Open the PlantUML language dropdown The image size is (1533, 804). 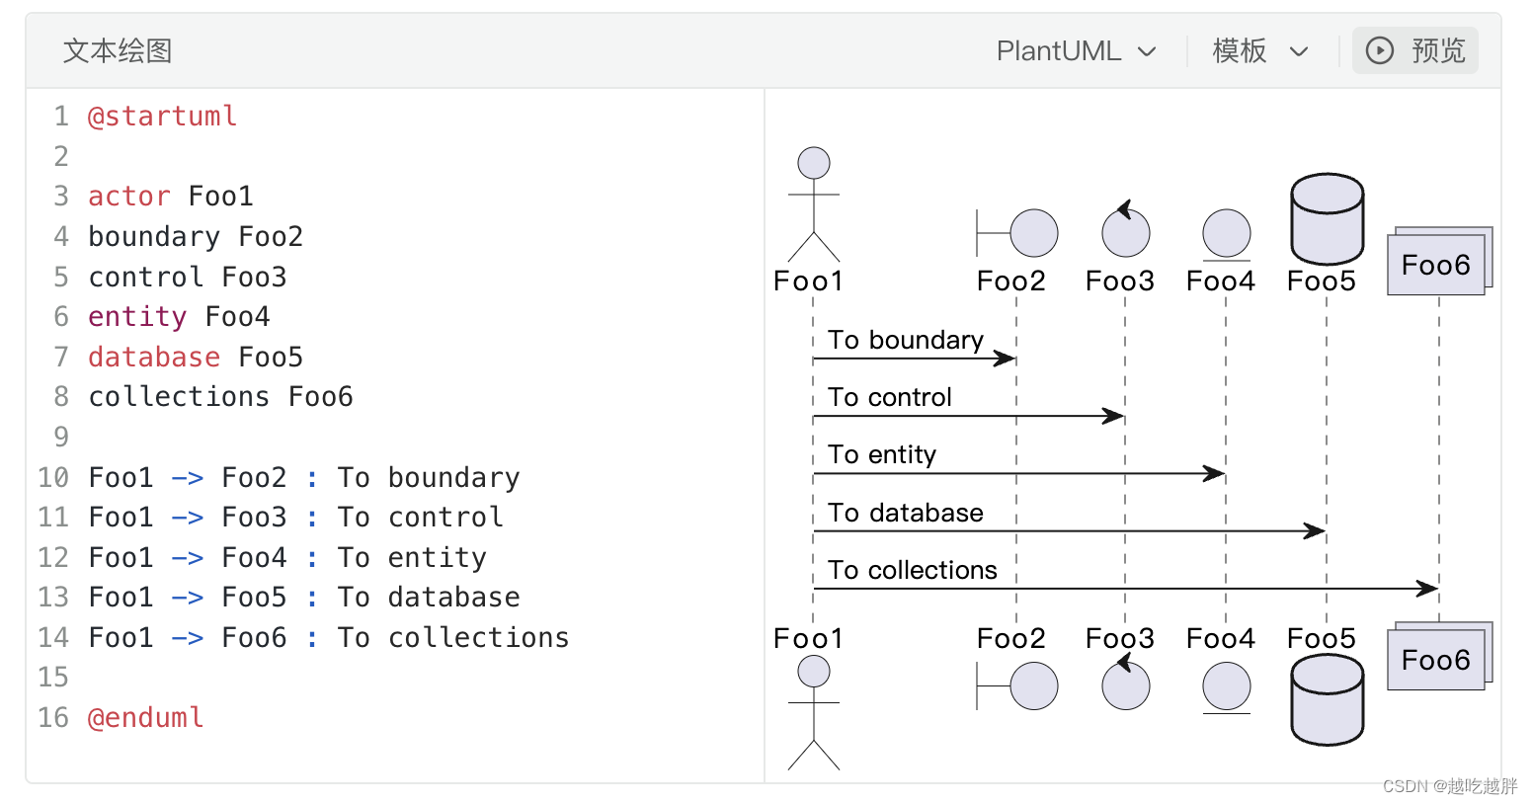(1075, 50)
